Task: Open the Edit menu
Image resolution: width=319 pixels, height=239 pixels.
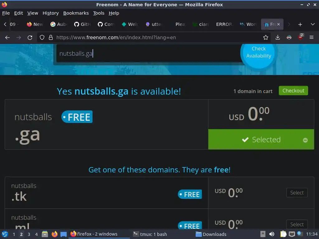Action: 18,13
